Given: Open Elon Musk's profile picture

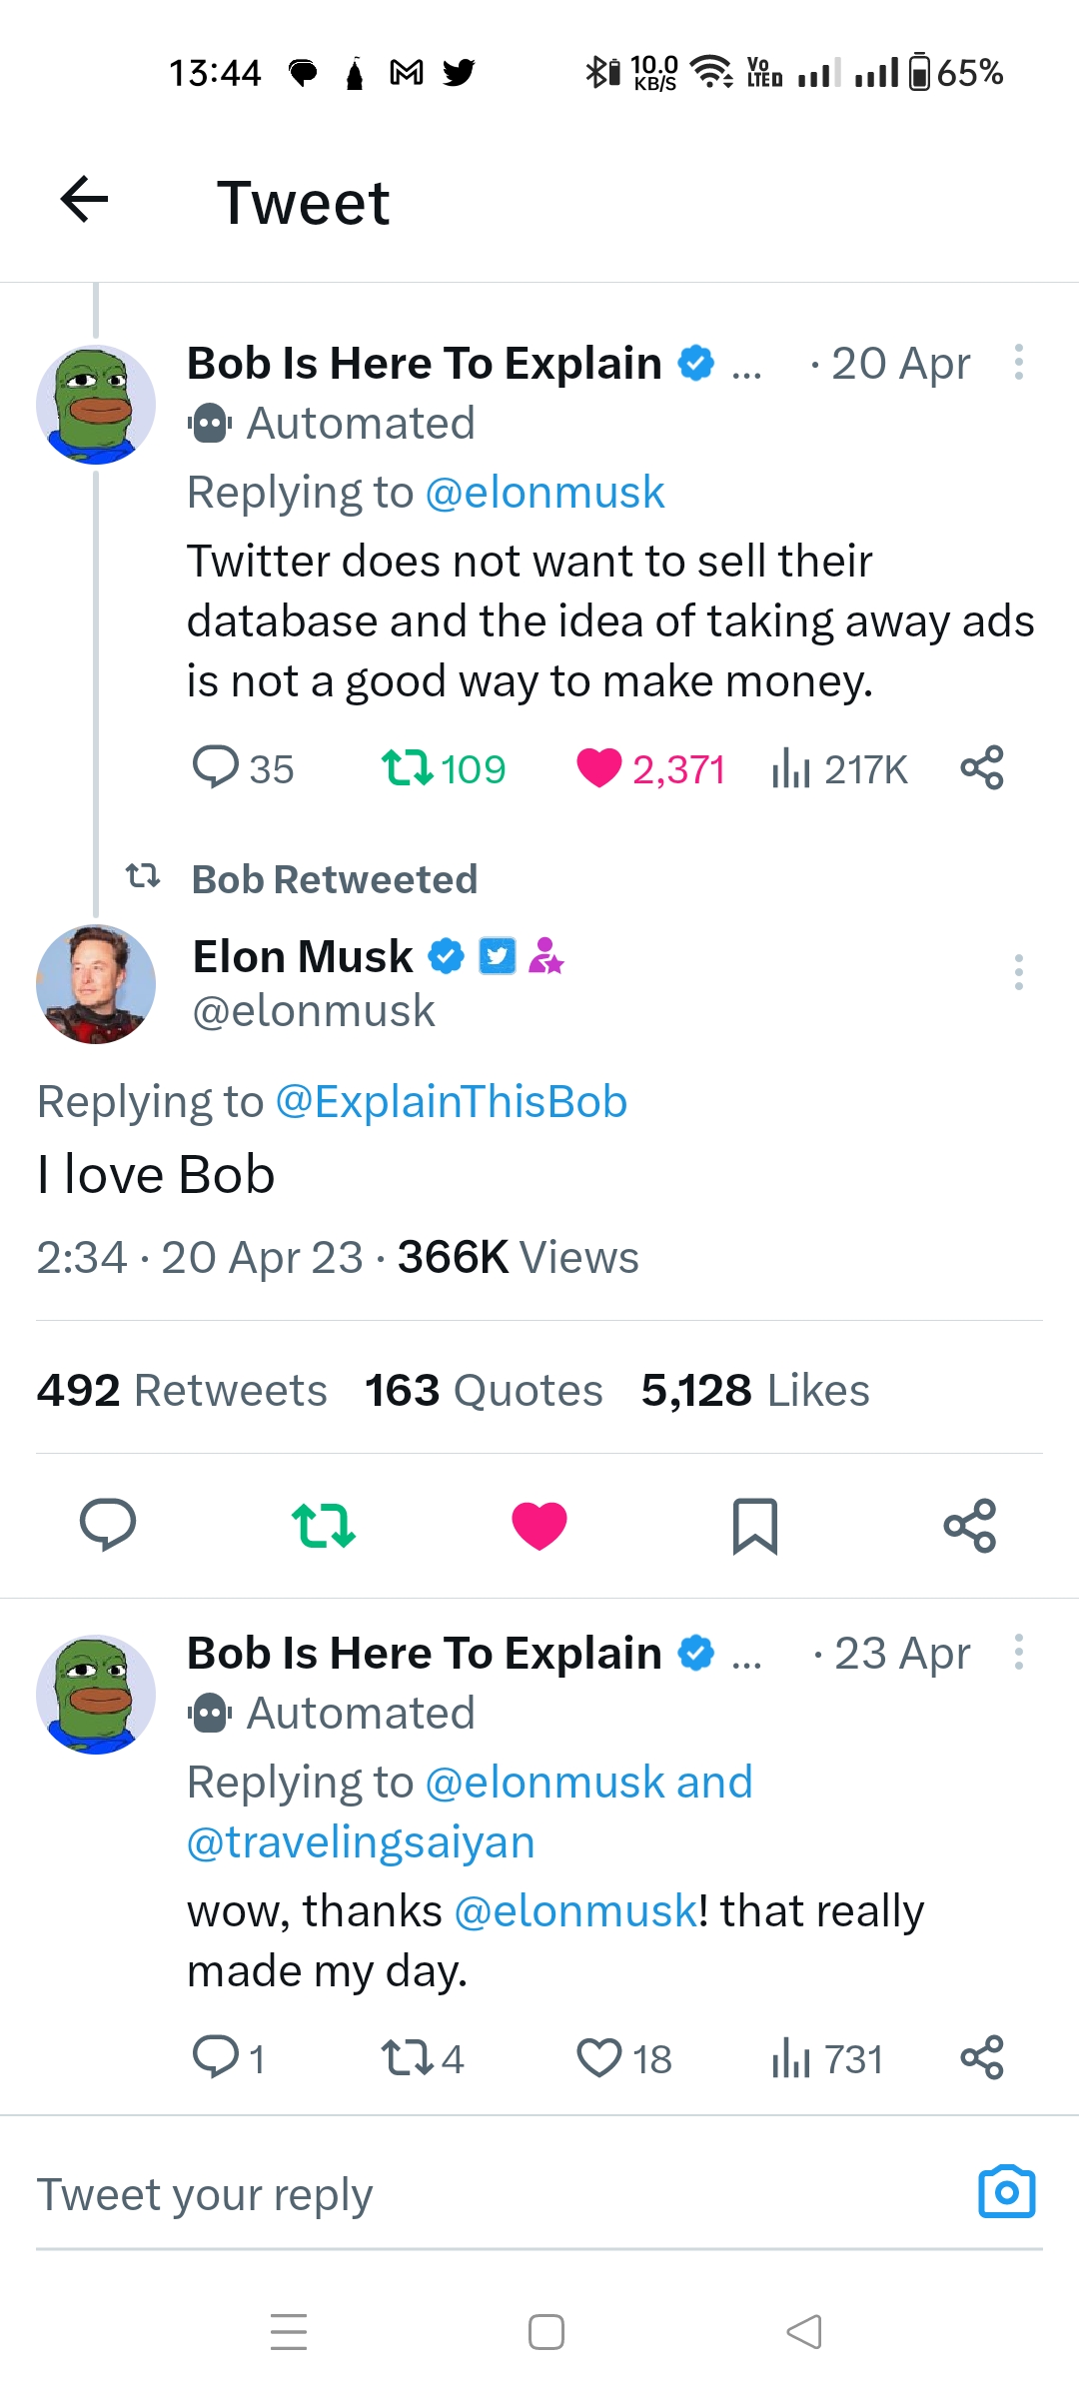Looking at the screenshot, I should point(96,984).
